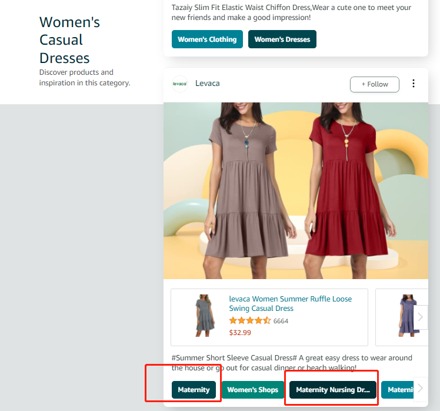Screen dimensions: 440x411
Task: Select the Women's Shops tag
Action: pos(252,390)
